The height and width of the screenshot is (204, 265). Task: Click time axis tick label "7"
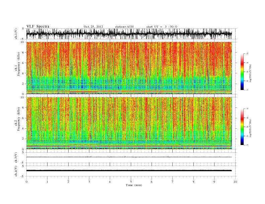pyautogui.click(x=173, y=182)
